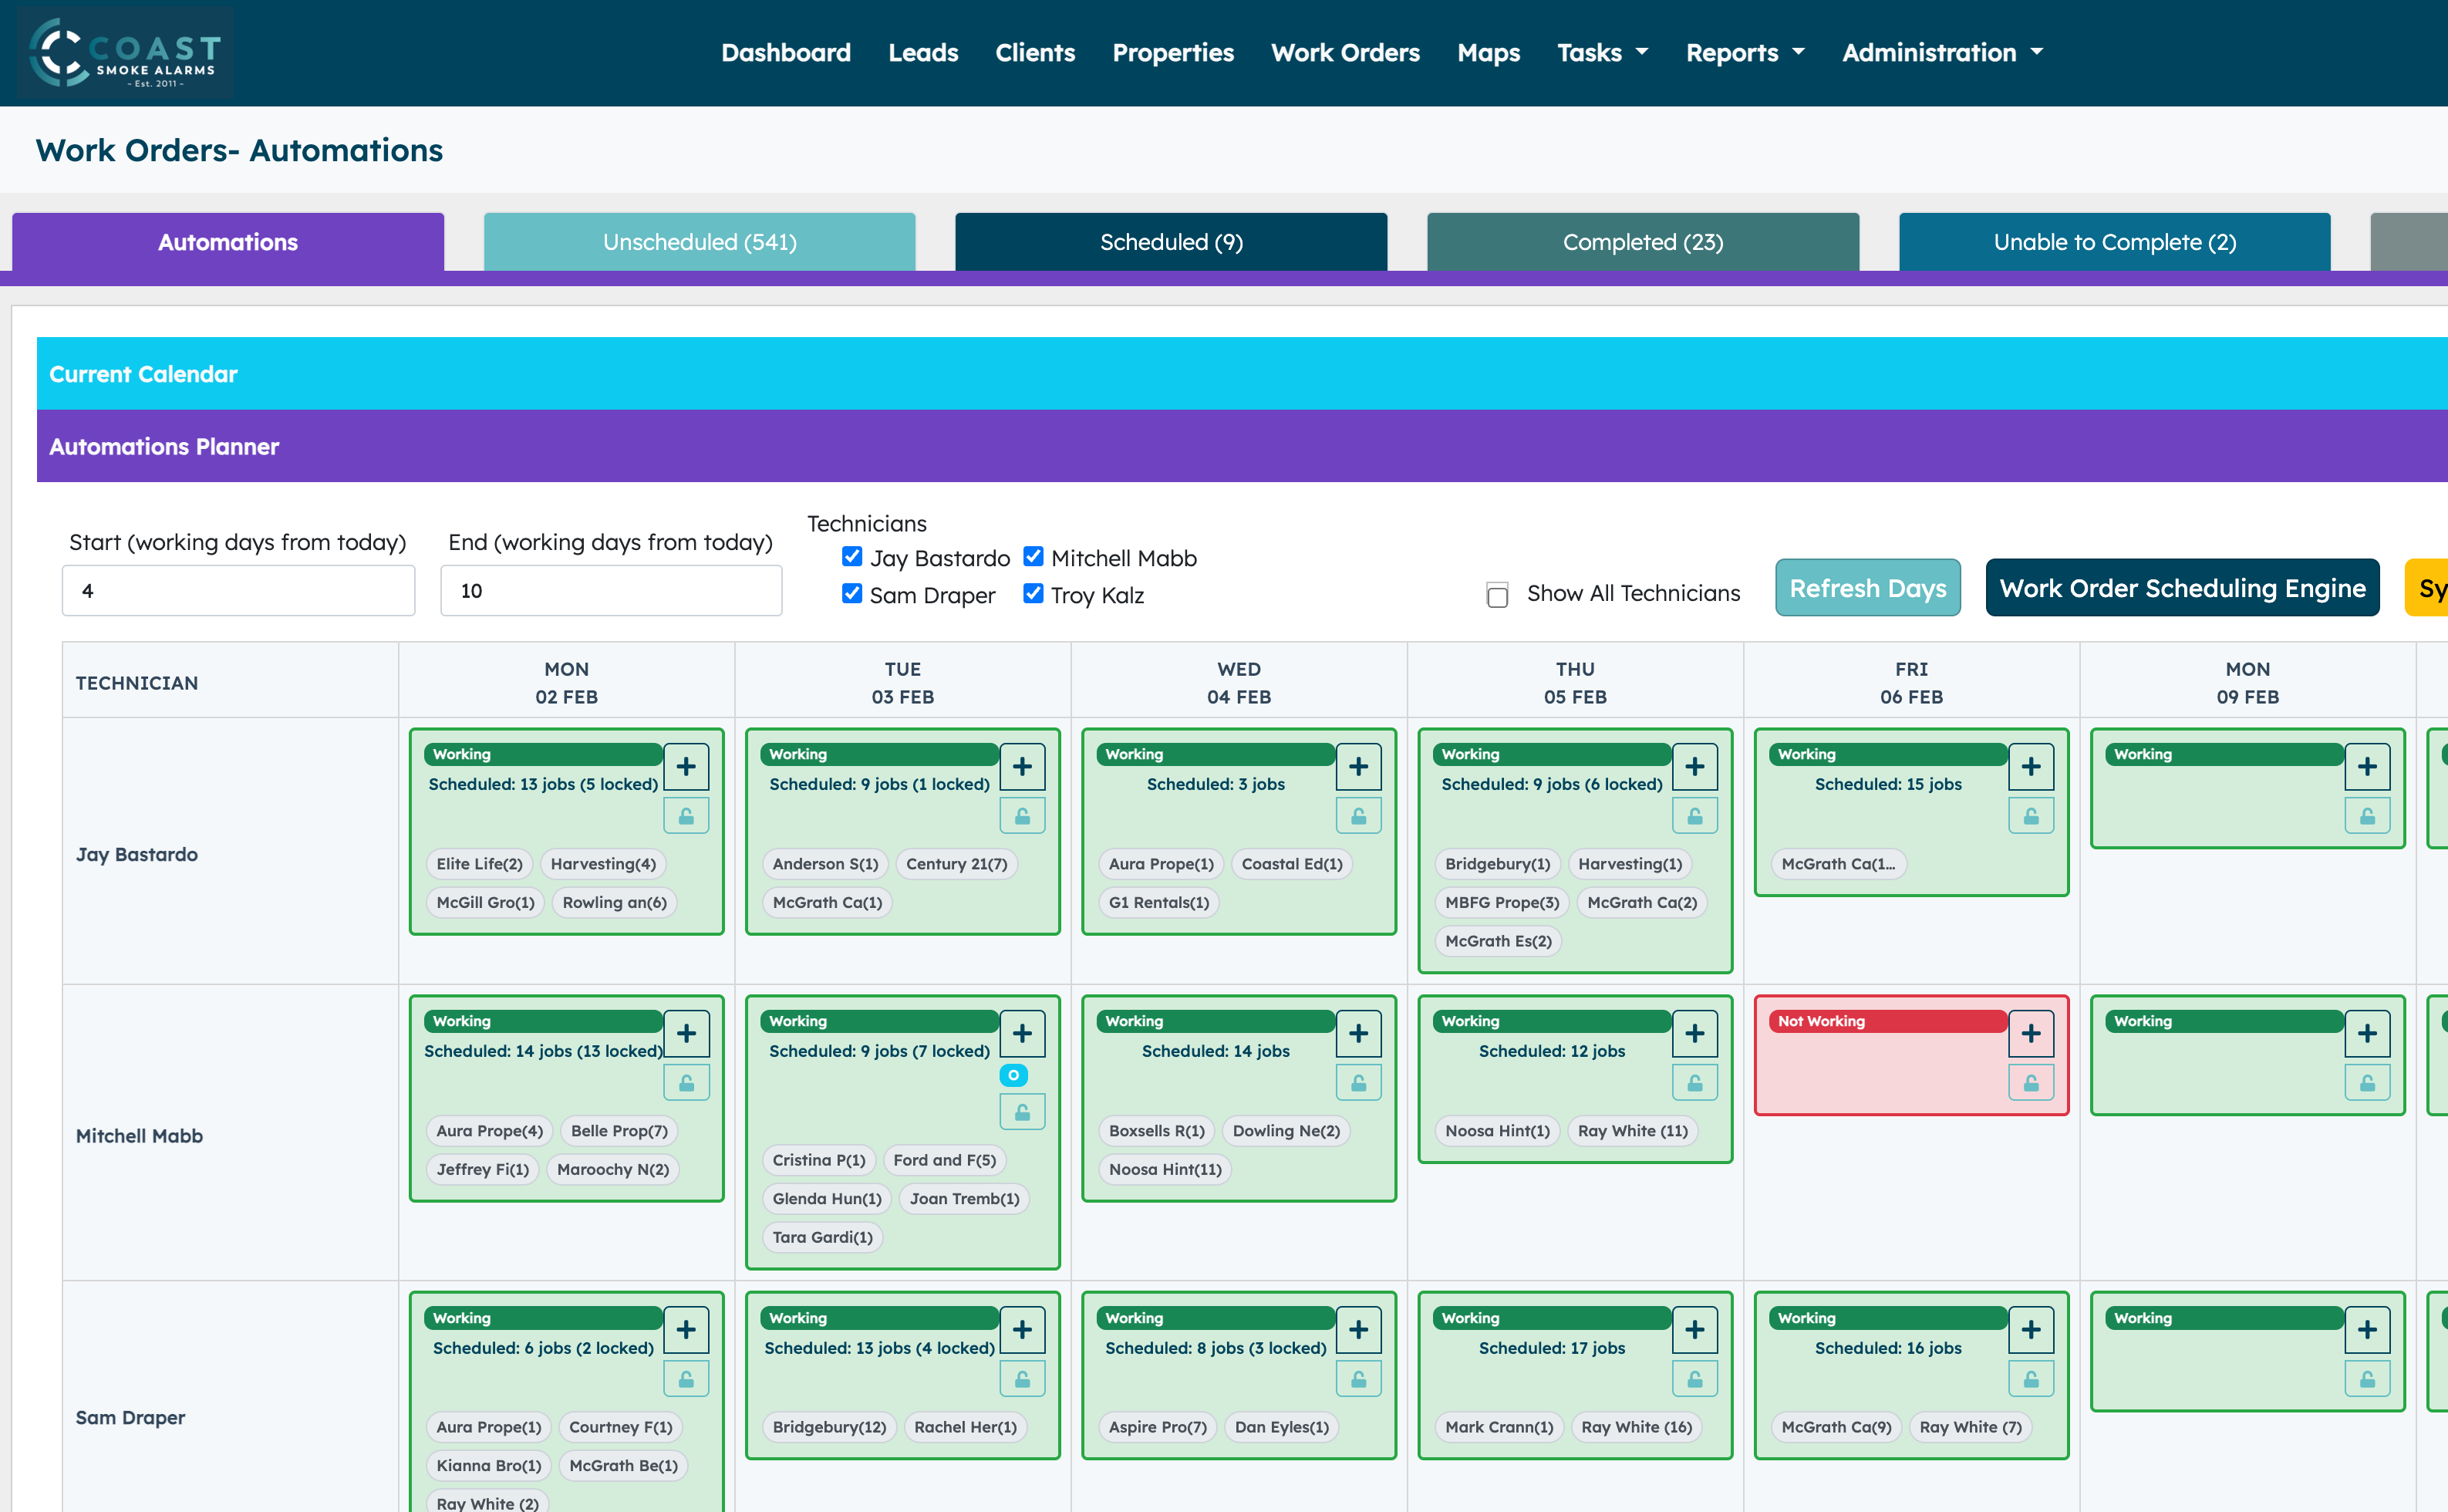Click lock icon in Jay Bastardo Tuesday 03 Feb
2448x1512 pixels.
[x=1022, y=816]
